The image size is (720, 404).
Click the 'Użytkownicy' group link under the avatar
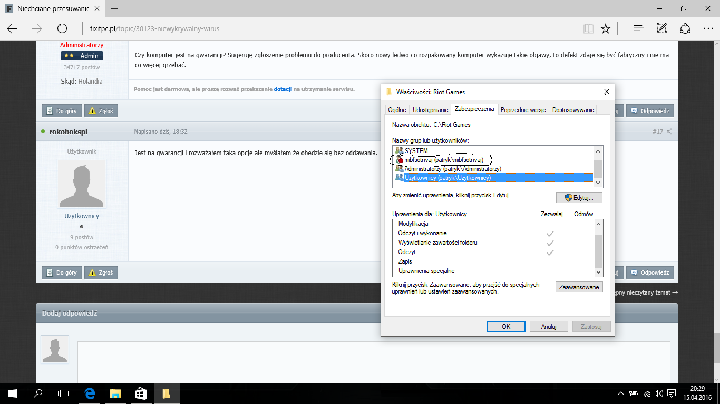click(x=82, y=216)
